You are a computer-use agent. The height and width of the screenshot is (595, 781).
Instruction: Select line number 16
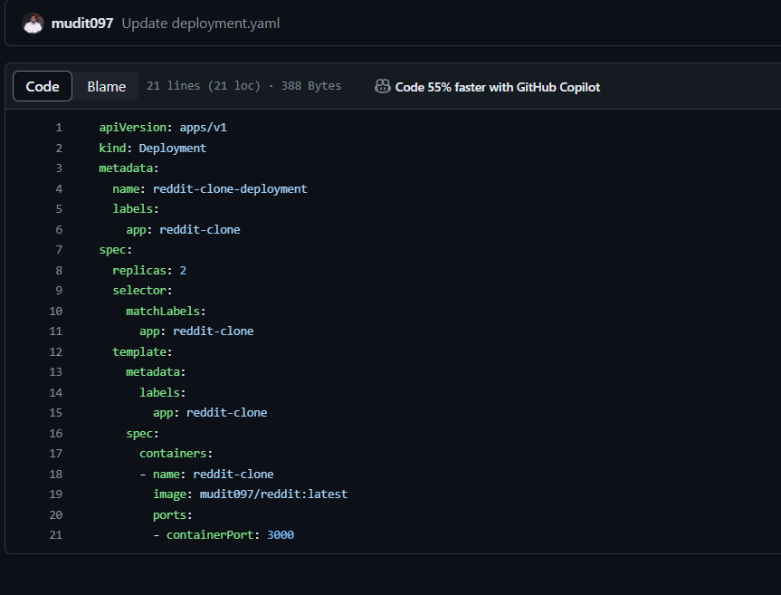pos(56,434)
